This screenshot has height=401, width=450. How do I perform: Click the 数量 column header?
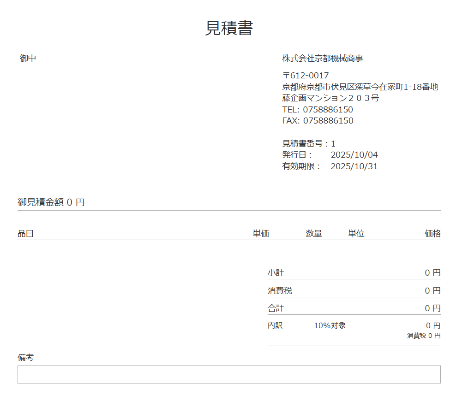pyautogui.click(x=314, y=234)
